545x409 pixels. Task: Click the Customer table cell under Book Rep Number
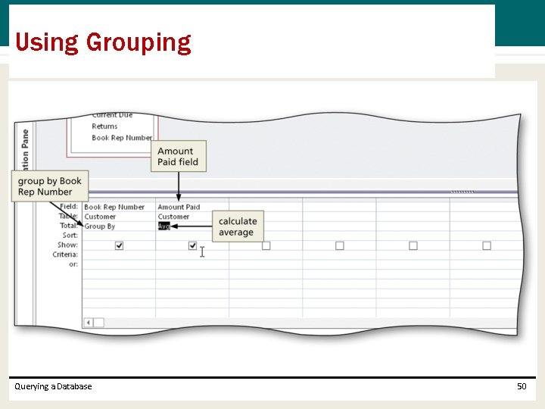coord(119,217)
